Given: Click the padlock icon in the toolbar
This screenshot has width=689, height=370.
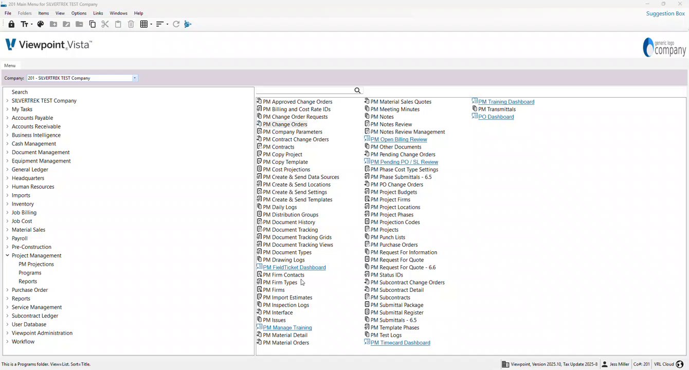Looking at the screenshot, I should click(x=11, y=24).
